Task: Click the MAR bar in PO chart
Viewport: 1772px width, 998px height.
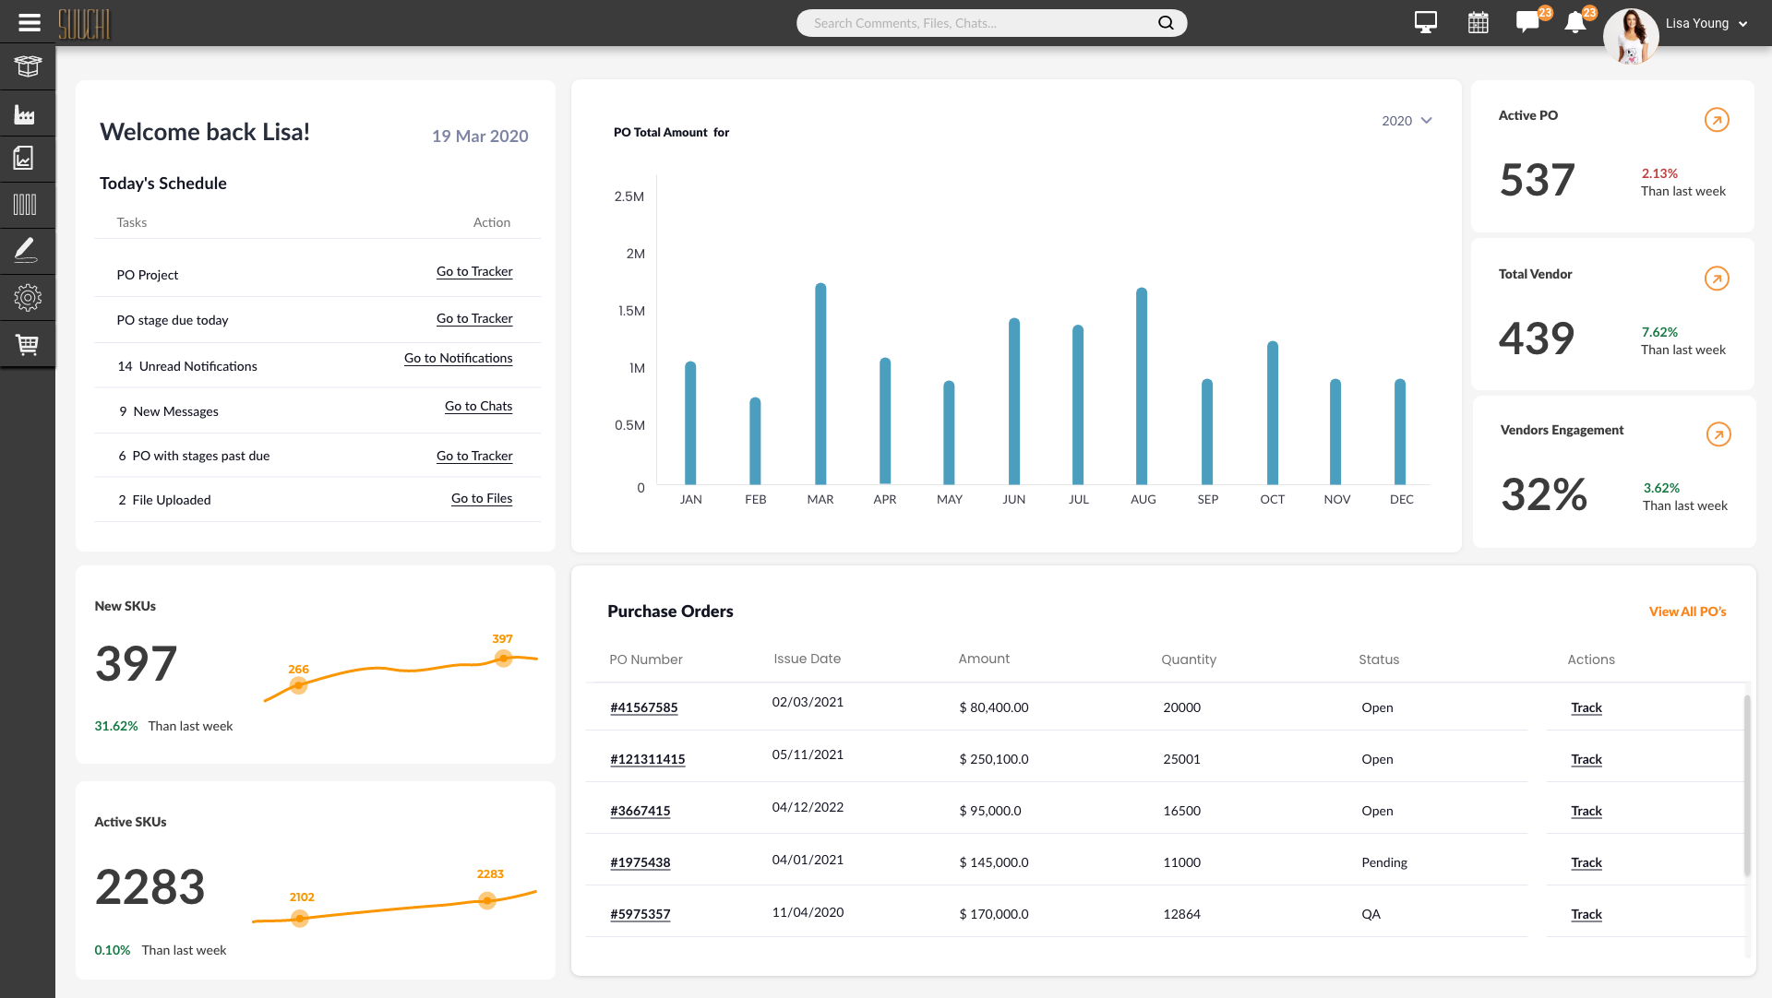Action: coord(820,384)
